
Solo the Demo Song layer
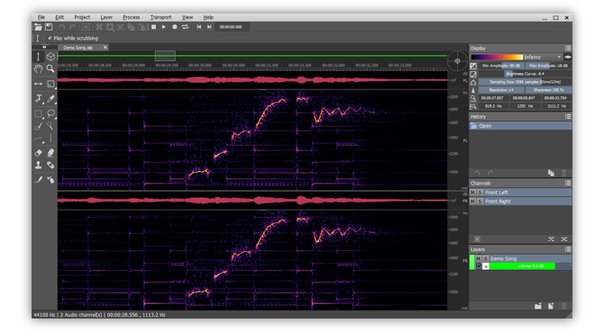tap(485, 258)
